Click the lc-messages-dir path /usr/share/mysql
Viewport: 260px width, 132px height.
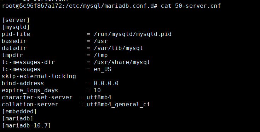click(122, 62)
